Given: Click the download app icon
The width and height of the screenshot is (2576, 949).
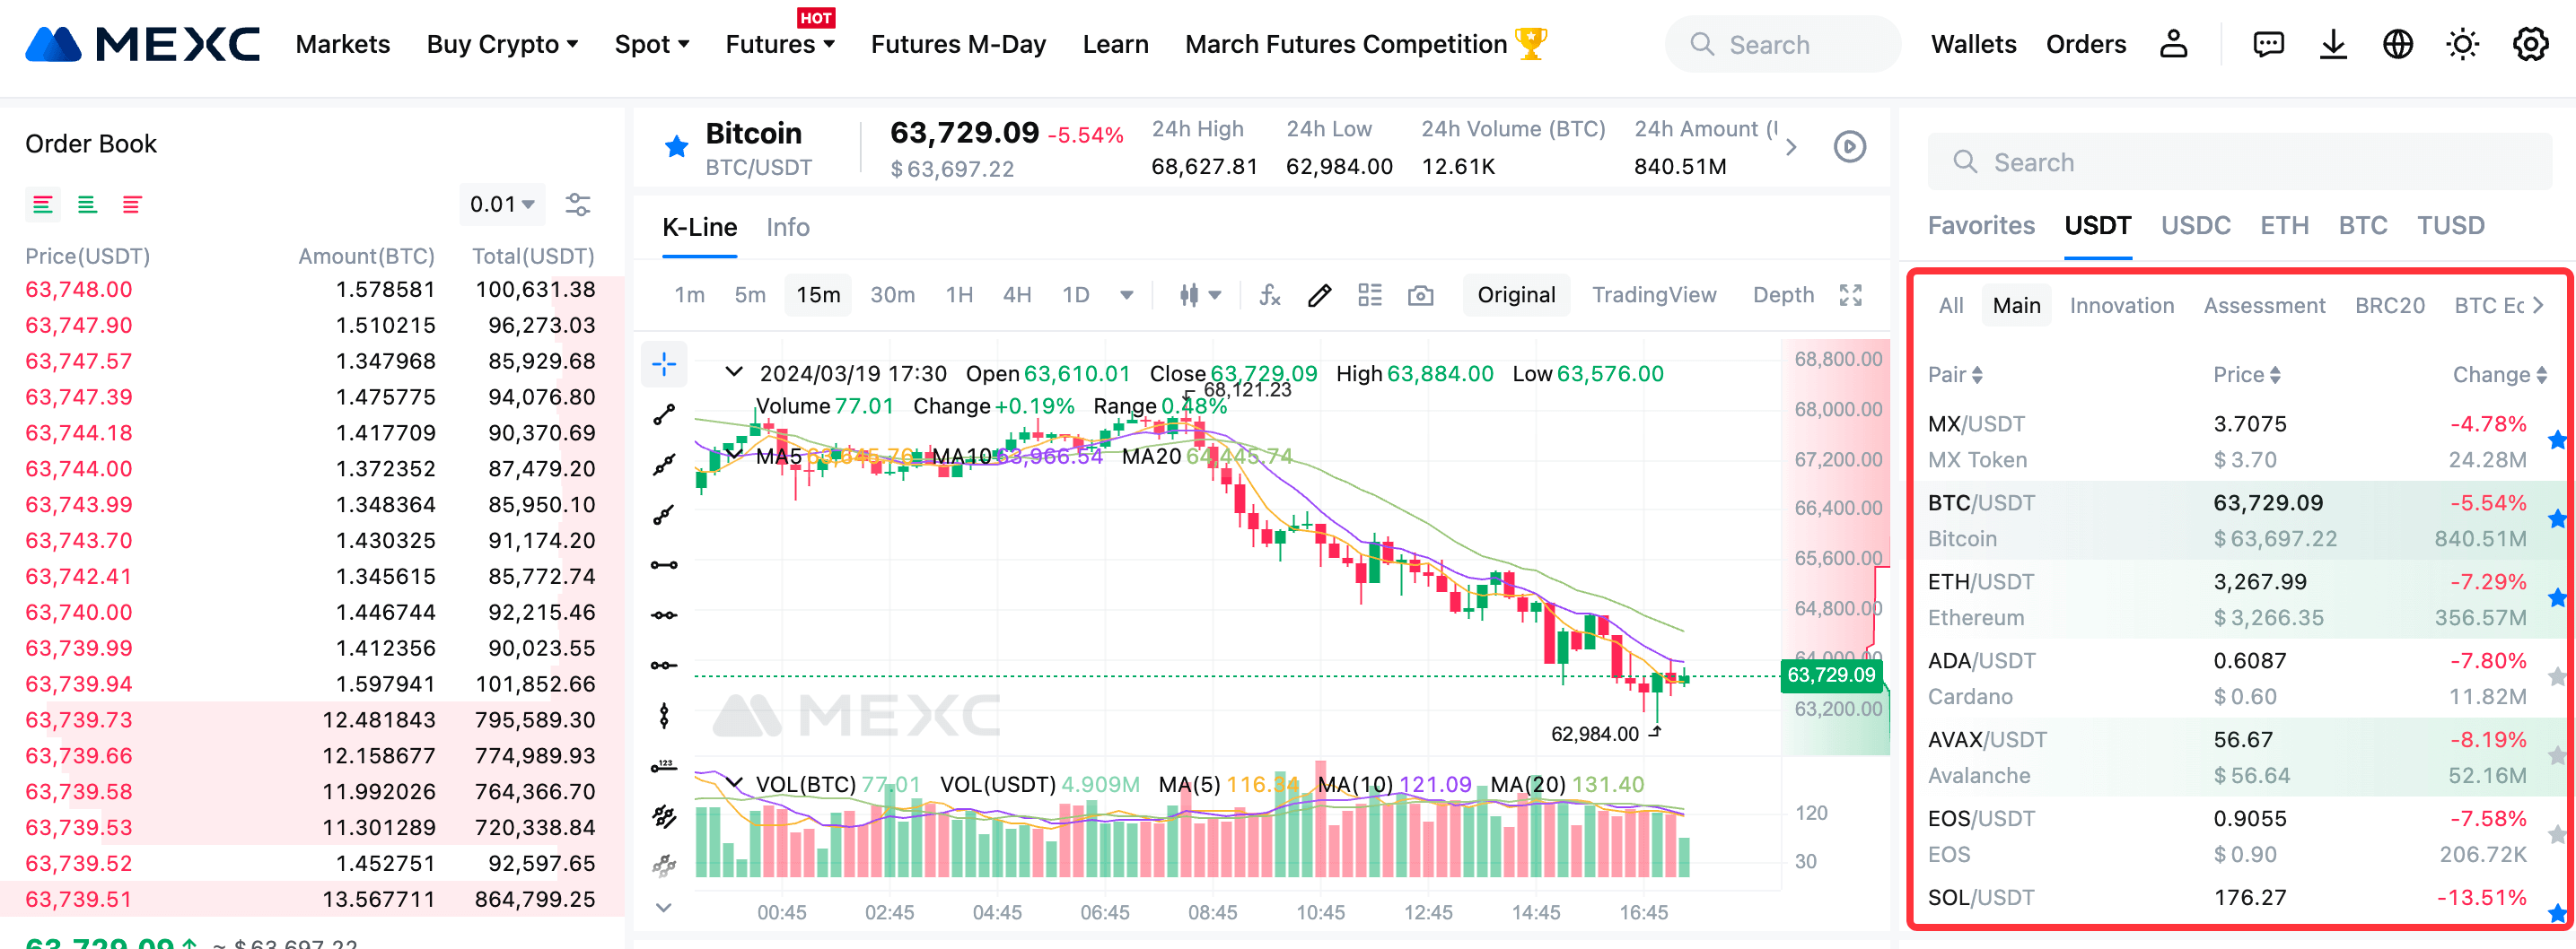Looking at the screenshot, I should pos(2333,45).
